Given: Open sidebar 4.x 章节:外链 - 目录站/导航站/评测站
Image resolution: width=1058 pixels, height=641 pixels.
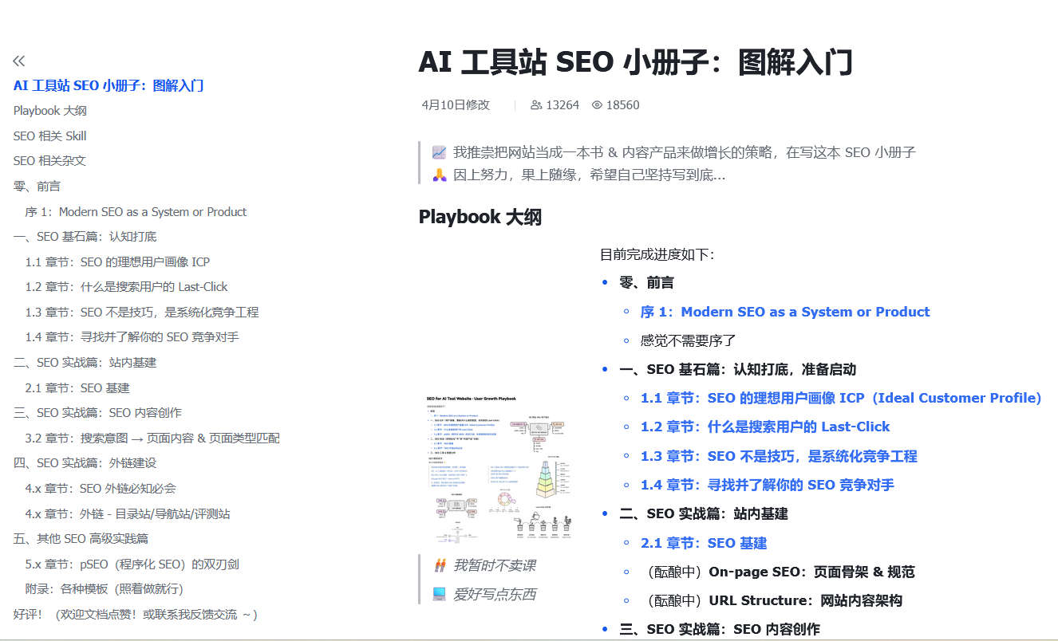Looking at the screenshot, I should coord(128,513).
